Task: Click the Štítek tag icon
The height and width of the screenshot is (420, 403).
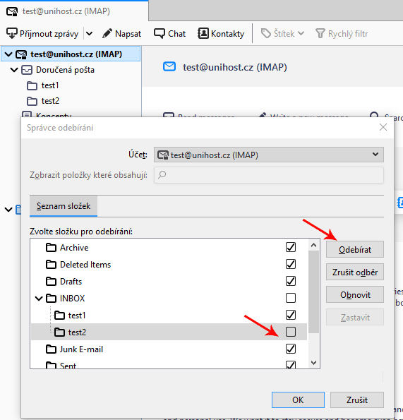Action: tap(266, 33)
